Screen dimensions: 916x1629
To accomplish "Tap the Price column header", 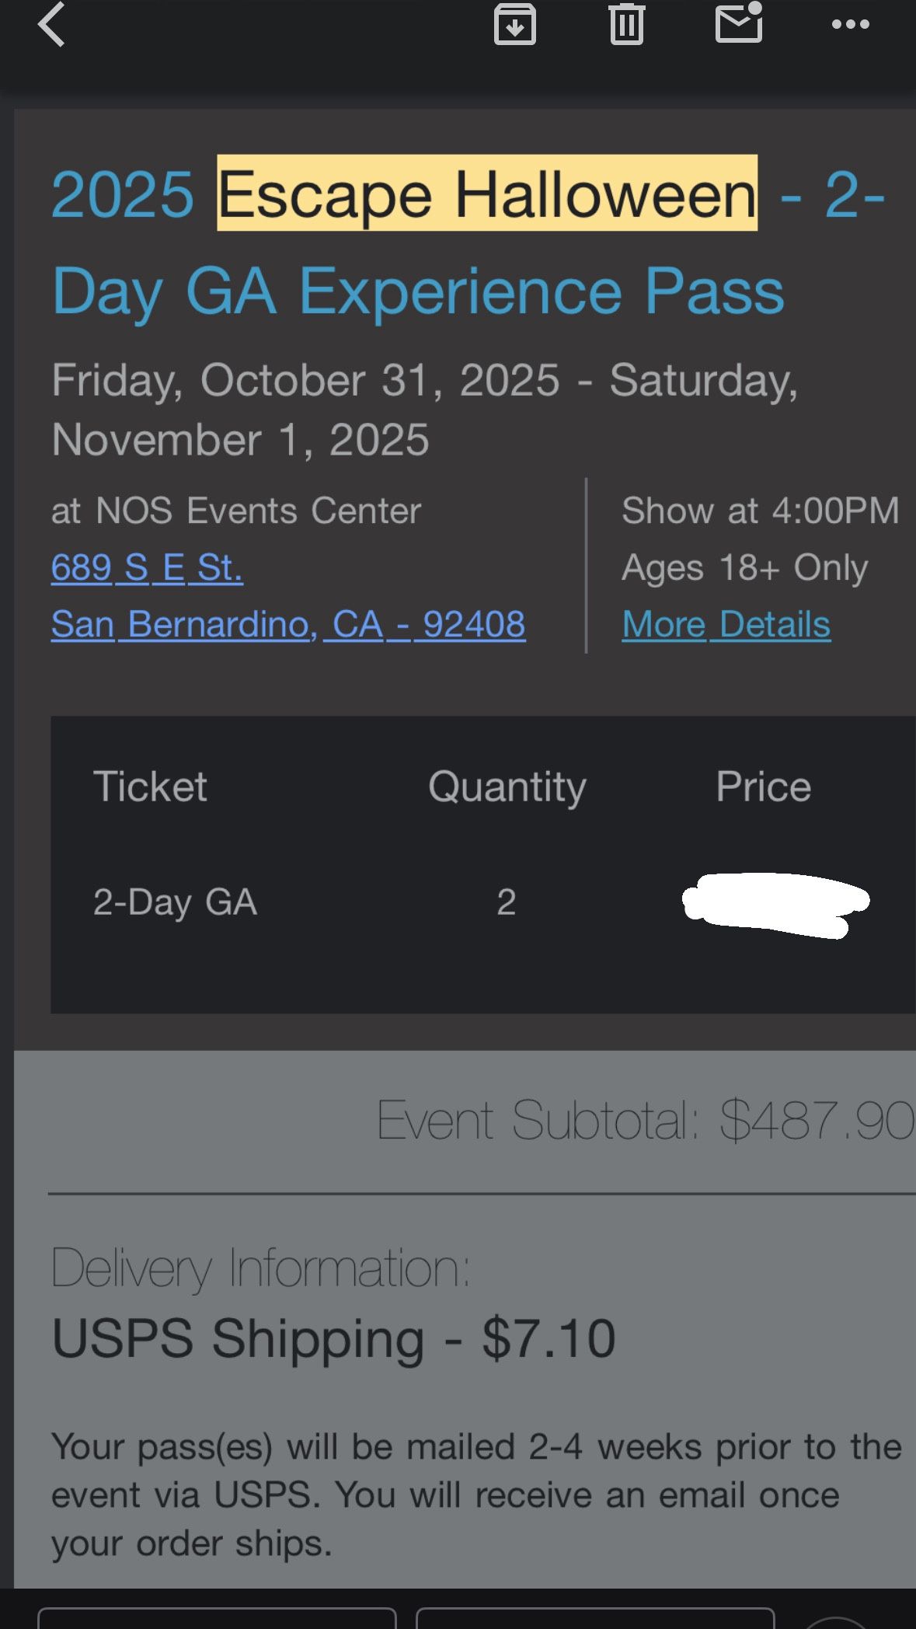I will [x=763, y=787].
